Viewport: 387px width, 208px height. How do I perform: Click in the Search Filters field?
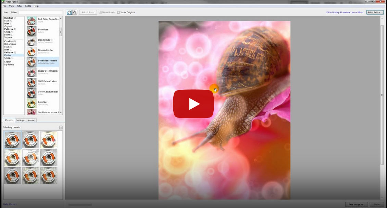[x=40, y=12]
